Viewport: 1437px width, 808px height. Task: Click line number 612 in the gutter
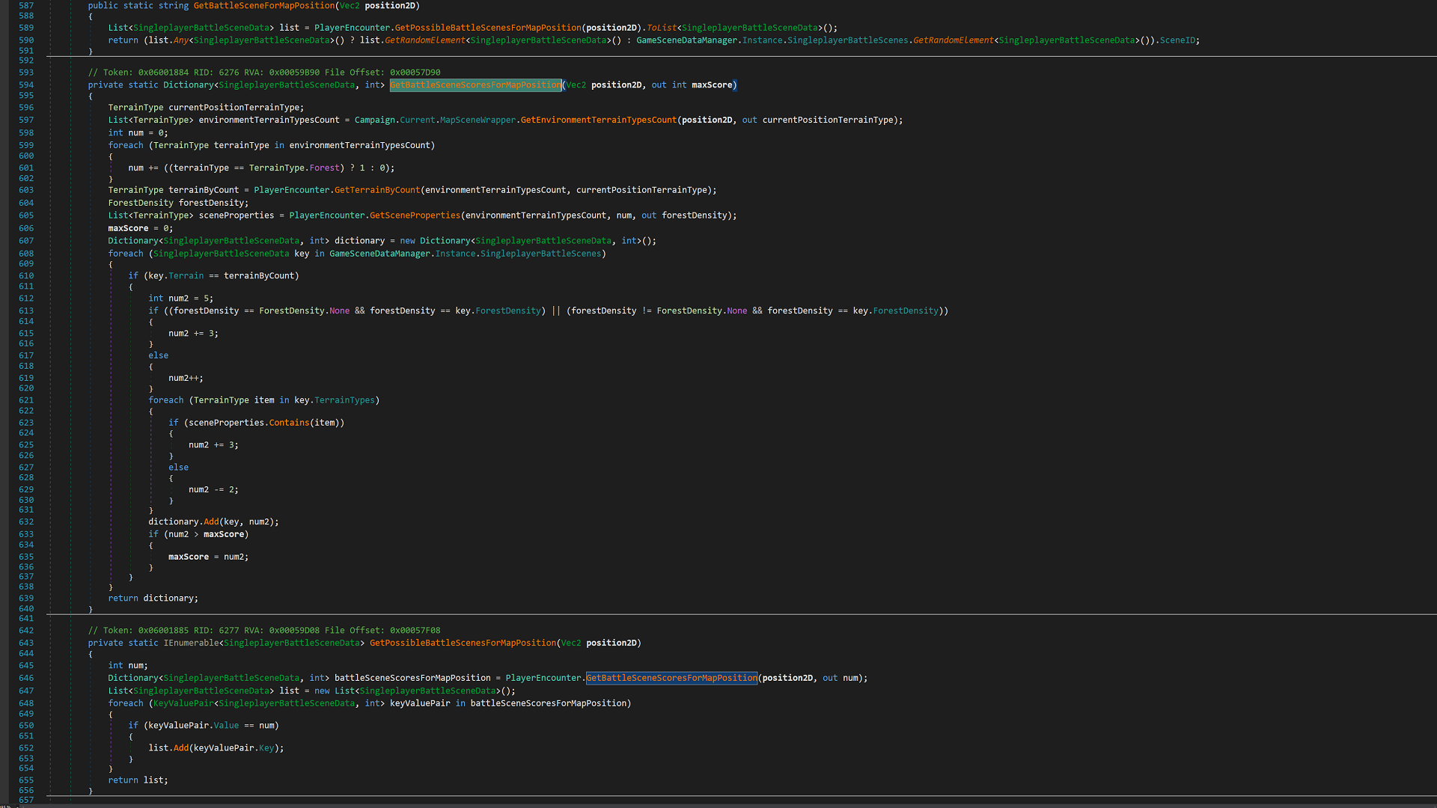[x=26, y=299]
